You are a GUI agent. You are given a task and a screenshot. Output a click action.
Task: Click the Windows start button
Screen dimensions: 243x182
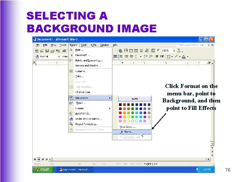[x=43, y=170]
